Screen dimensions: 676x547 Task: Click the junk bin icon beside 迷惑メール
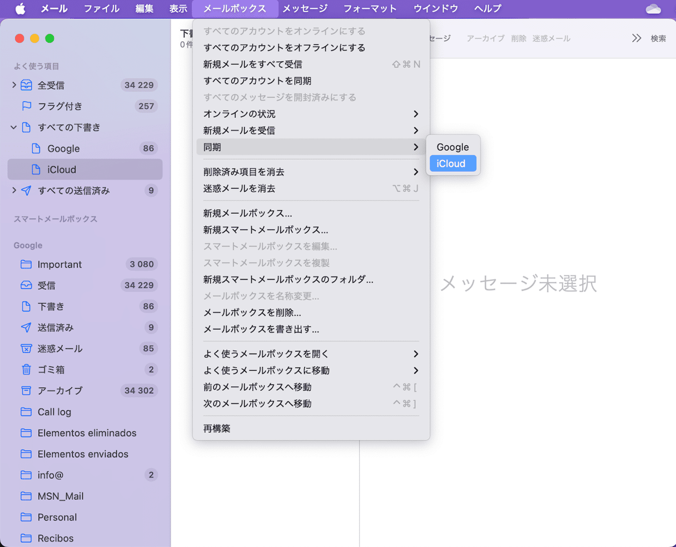(x=26, y=349)
